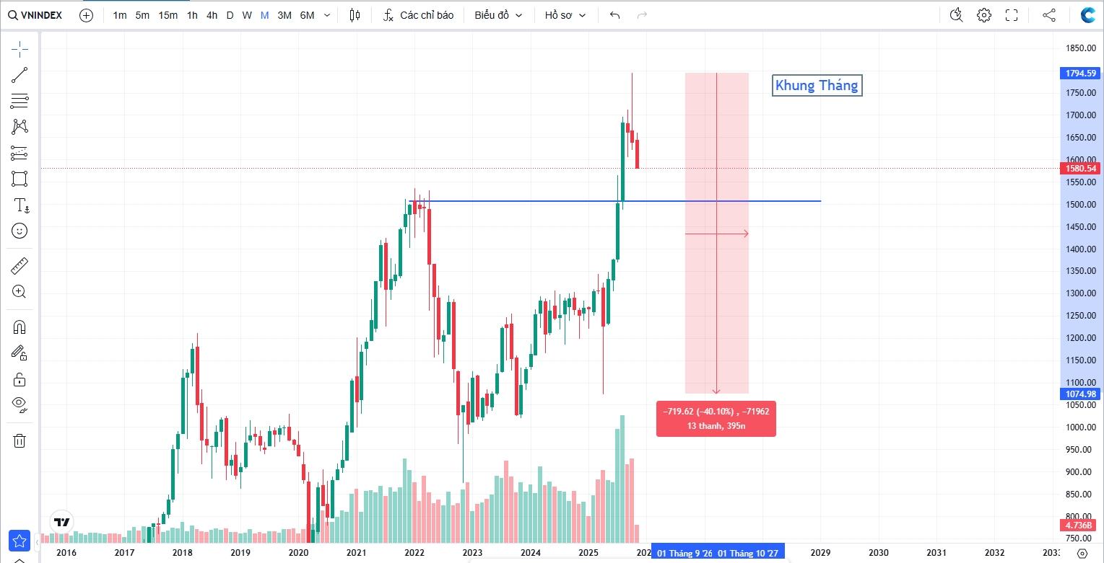
Task: Toggle magnet snap mode
Action: 19,327
